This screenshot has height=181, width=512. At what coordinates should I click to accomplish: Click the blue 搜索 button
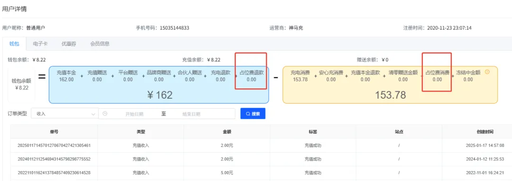click(x=253, y=113)
